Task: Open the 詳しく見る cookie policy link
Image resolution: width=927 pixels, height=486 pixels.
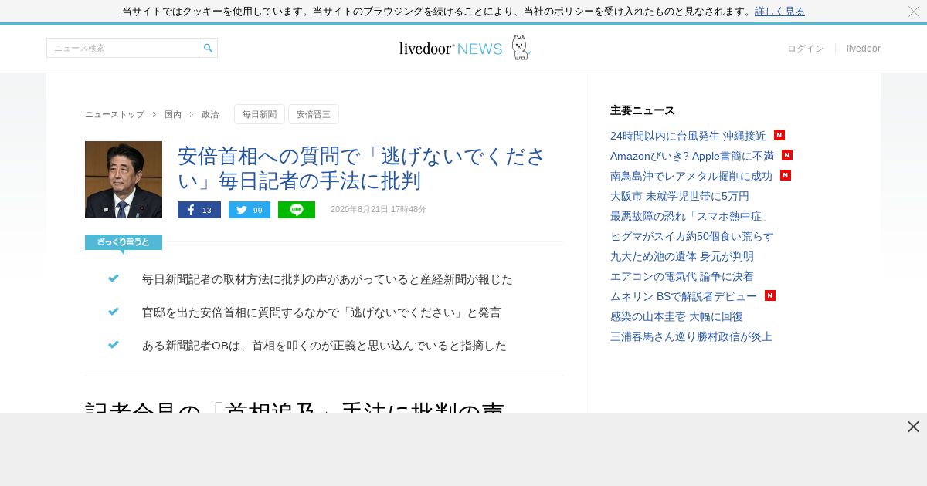Action: [x=779, y=12]
